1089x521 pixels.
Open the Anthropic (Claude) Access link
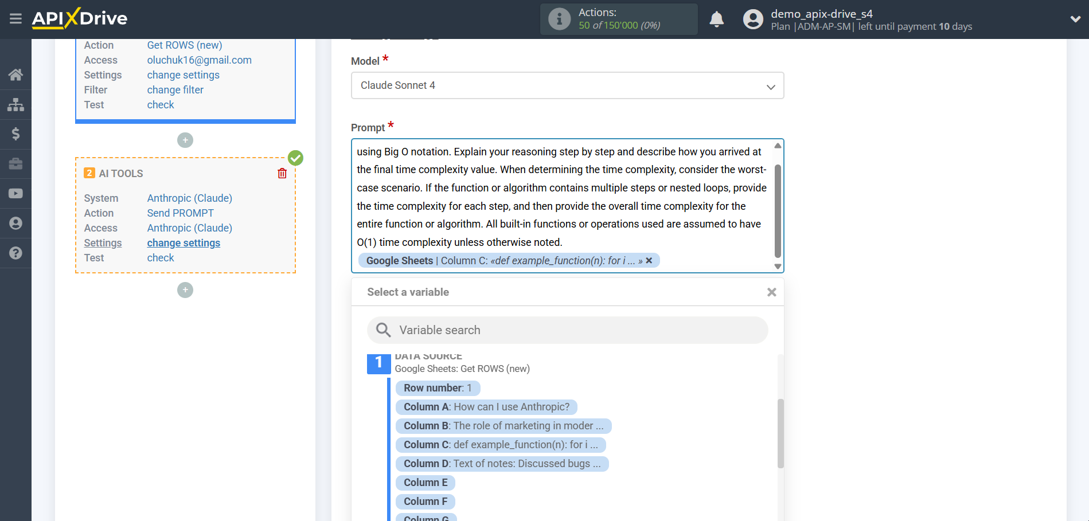189,228
